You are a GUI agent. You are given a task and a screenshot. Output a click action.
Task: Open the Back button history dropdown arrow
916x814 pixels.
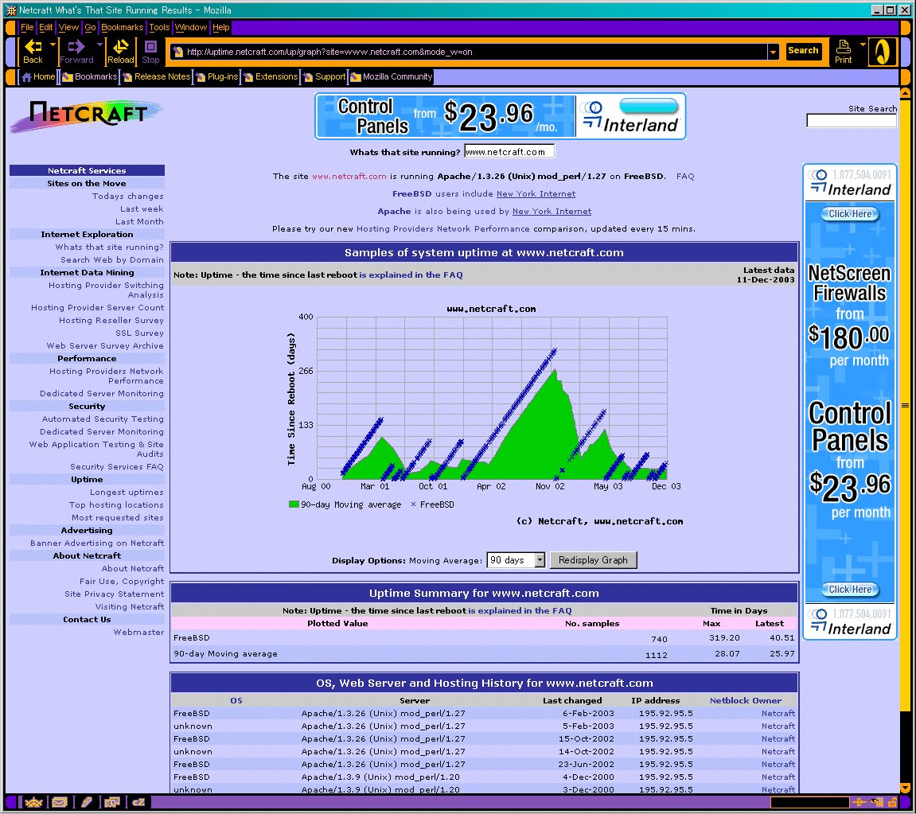(x=53, y=45)
